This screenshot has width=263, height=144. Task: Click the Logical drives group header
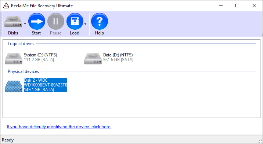point(21,44)
